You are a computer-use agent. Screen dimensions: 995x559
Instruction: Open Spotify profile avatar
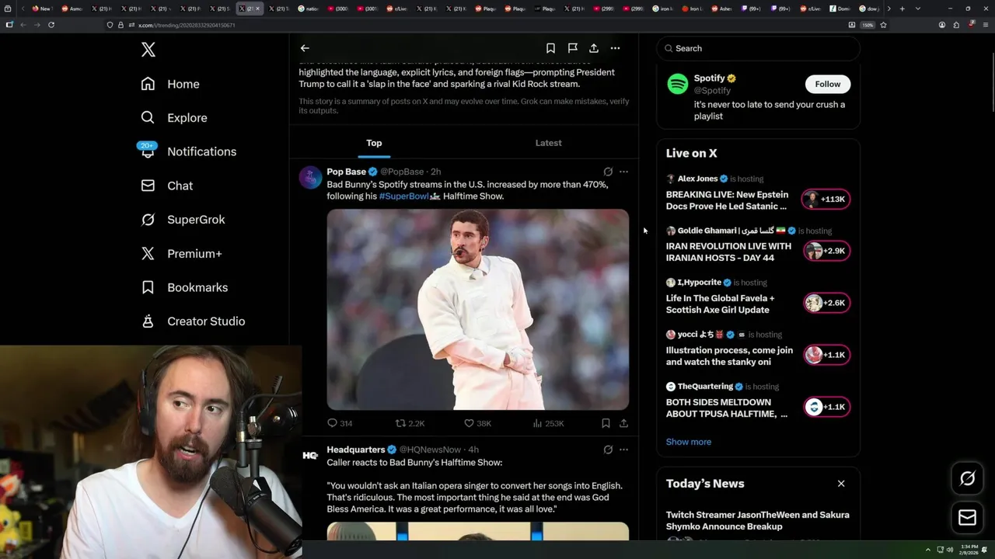click(678, 84)
